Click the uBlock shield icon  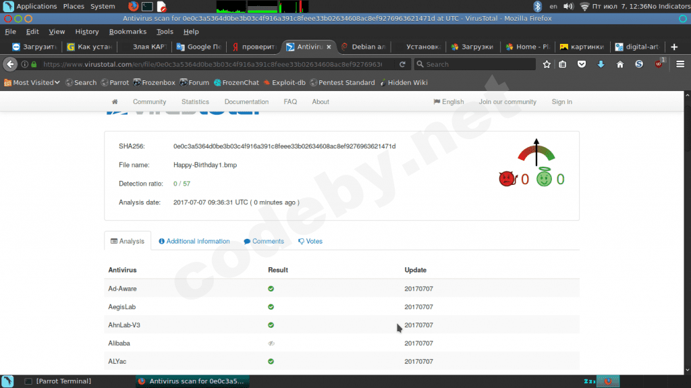pos(659,64)
